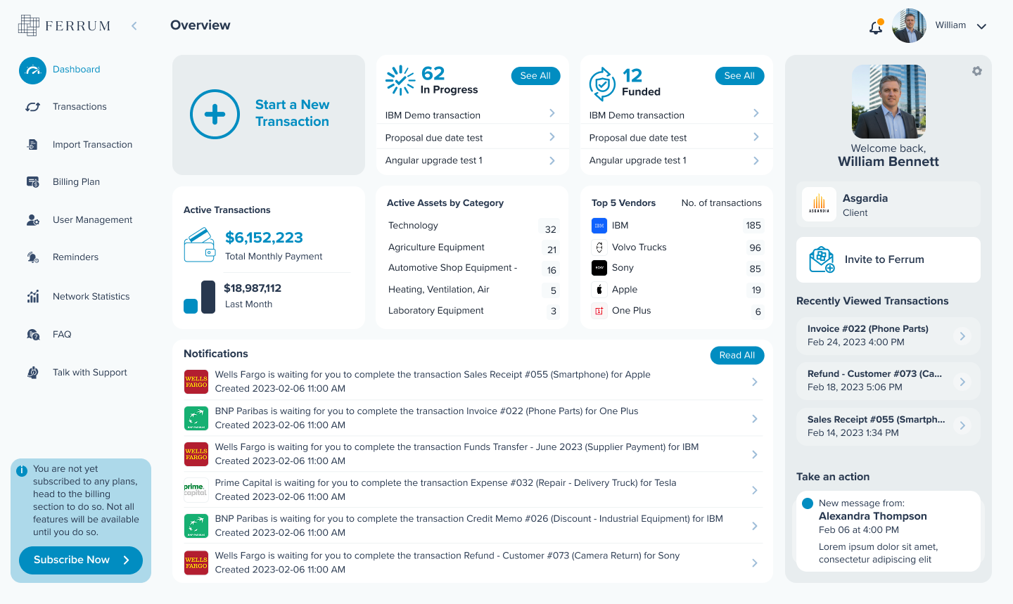Open profile settings gear icon

tap(977, 71)
